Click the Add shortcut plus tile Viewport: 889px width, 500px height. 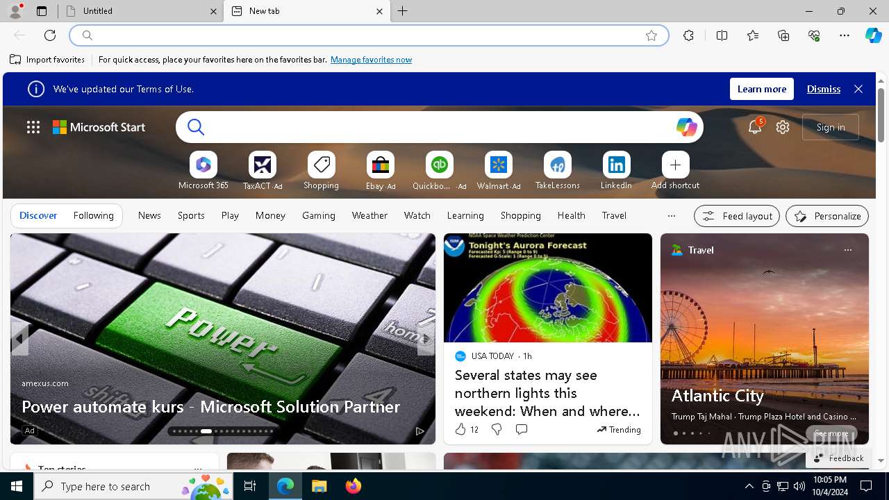point(676,171)
